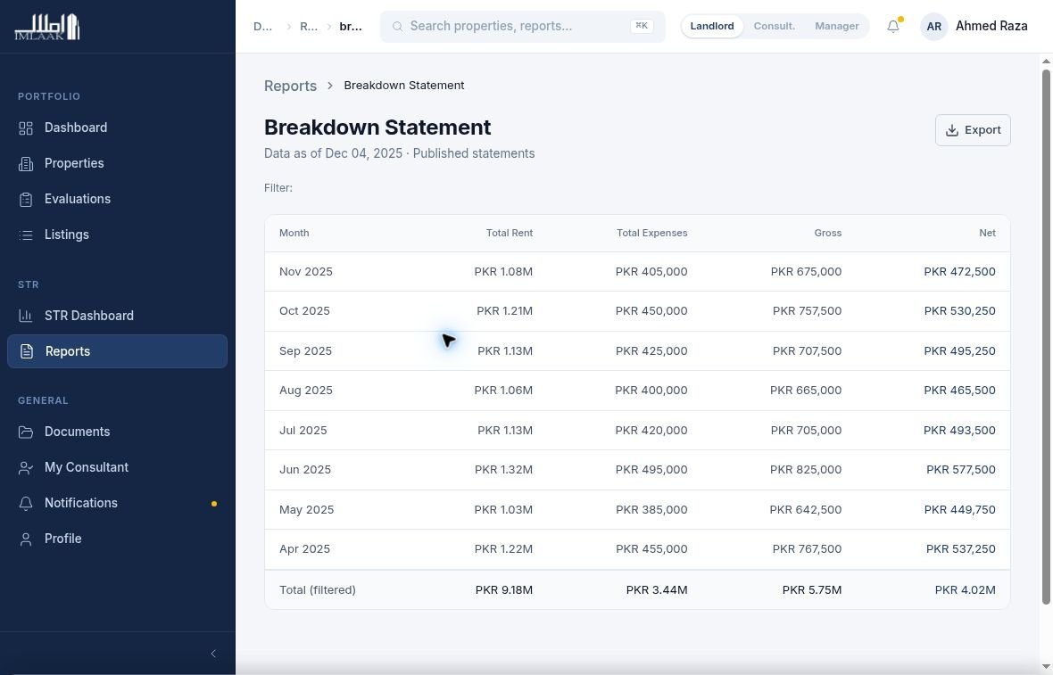
Task: Collapse the sidebar with the chevron
Action: pos(213,654)
